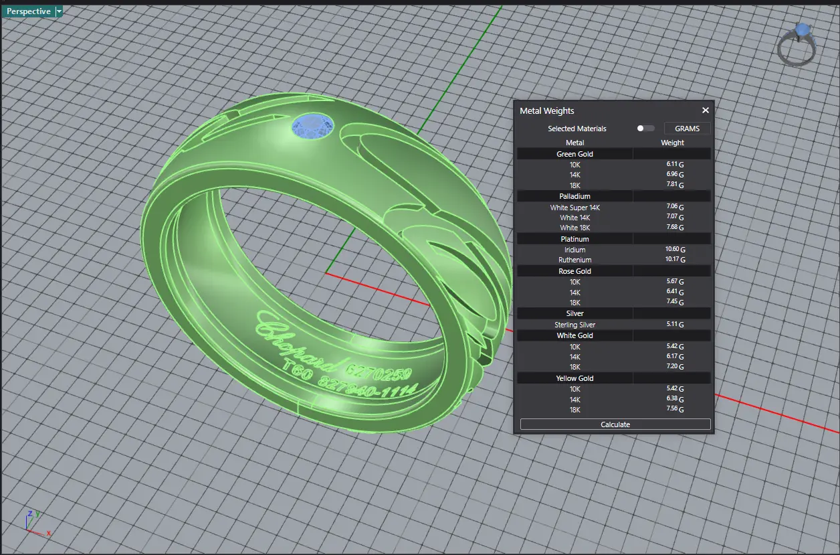Select the blue gemstone on the ring
This screenshot has width=840, height=555.
[314, 127]
